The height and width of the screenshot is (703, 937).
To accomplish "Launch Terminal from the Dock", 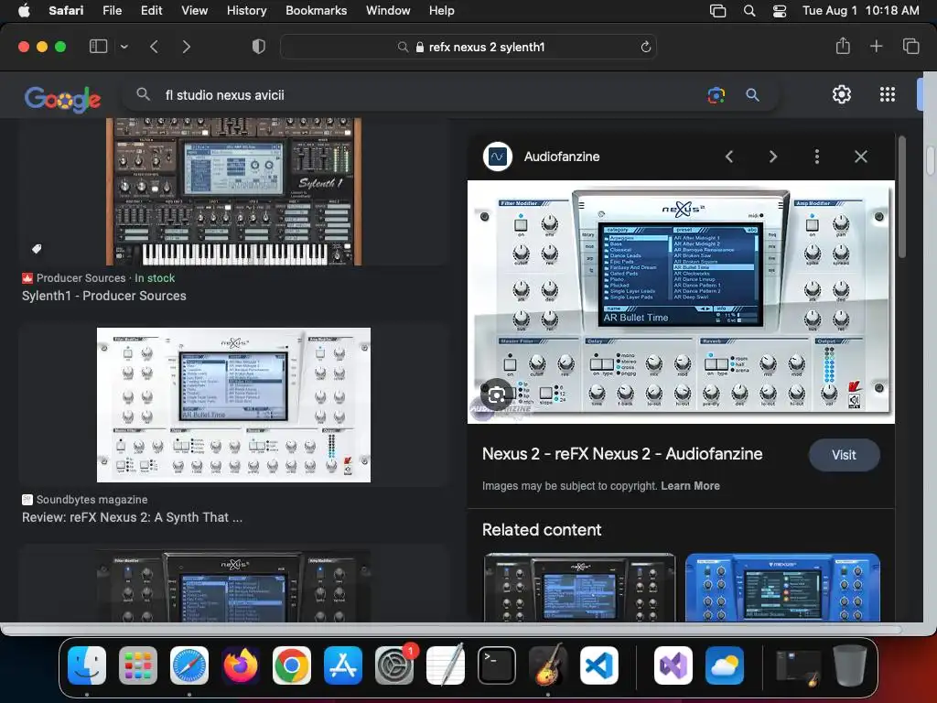I will [x=497, y=665].
